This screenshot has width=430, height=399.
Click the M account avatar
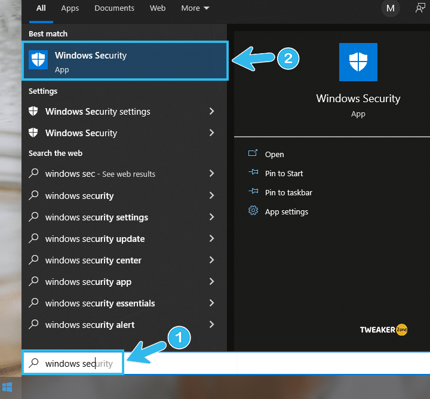[390, 8]
